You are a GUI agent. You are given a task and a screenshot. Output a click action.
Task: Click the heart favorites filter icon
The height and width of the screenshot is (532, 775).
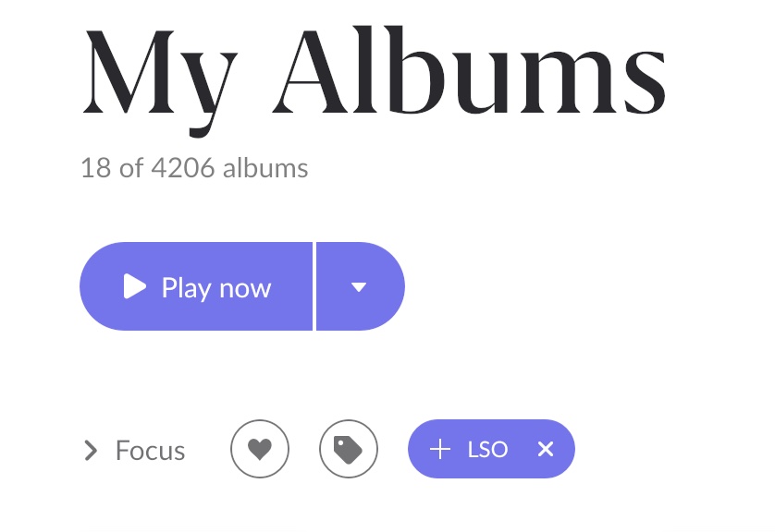[260, 449]
